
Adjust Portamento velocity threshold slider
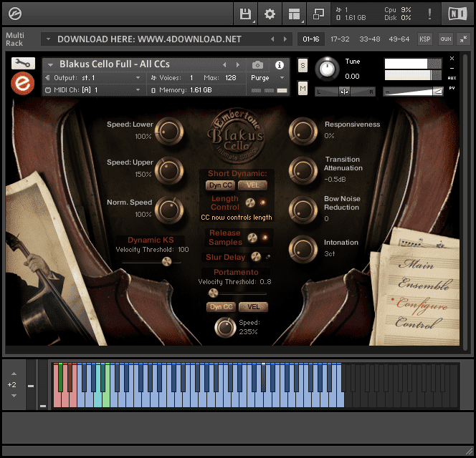[213, 293]
